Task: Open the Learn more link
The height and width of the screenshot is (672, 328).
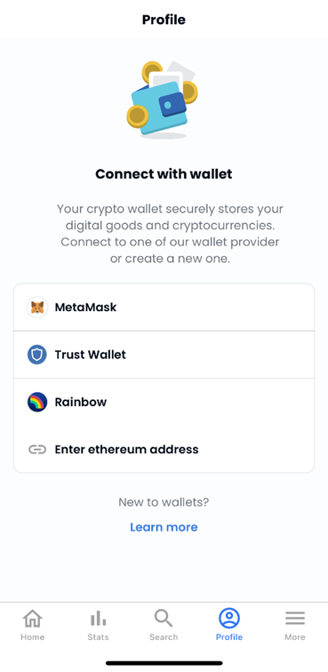Action: [164, 527]
